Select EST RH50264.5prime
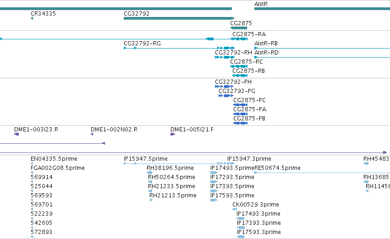Viewport: 390px width, 239px height. click(x=150, y=182)
